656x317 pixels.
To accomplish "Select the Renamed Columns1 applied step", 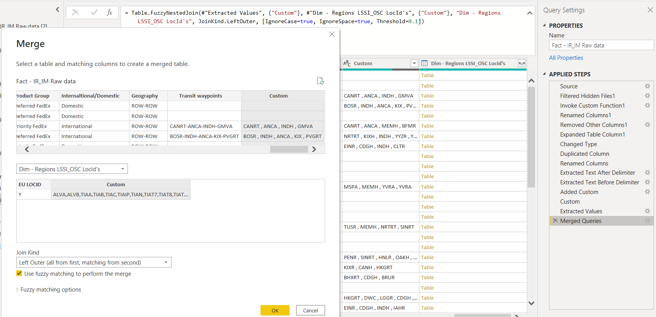I will click(x=585, y=115).
